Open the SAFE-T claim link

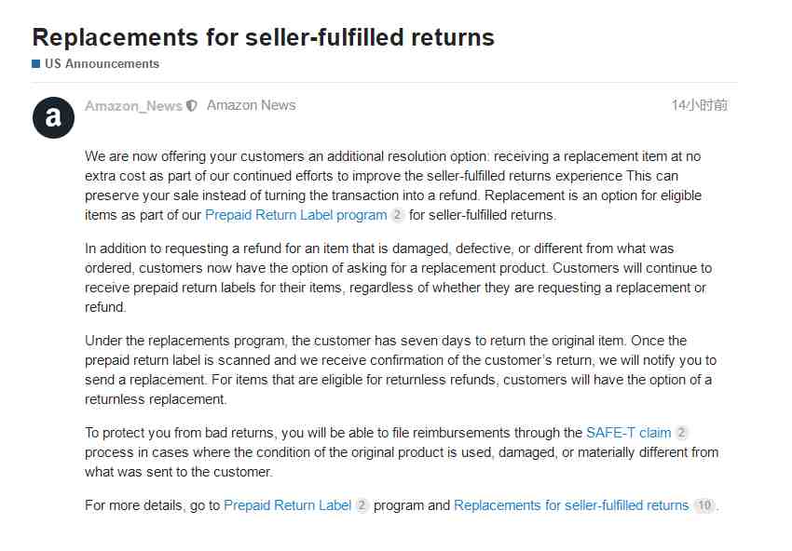pos(628,433)
